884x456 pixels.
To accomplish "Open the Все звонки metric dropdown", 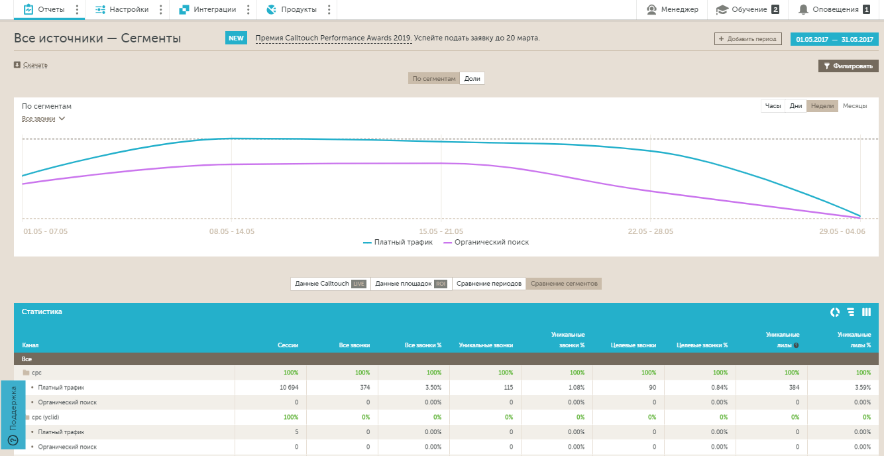I will 44,119.
